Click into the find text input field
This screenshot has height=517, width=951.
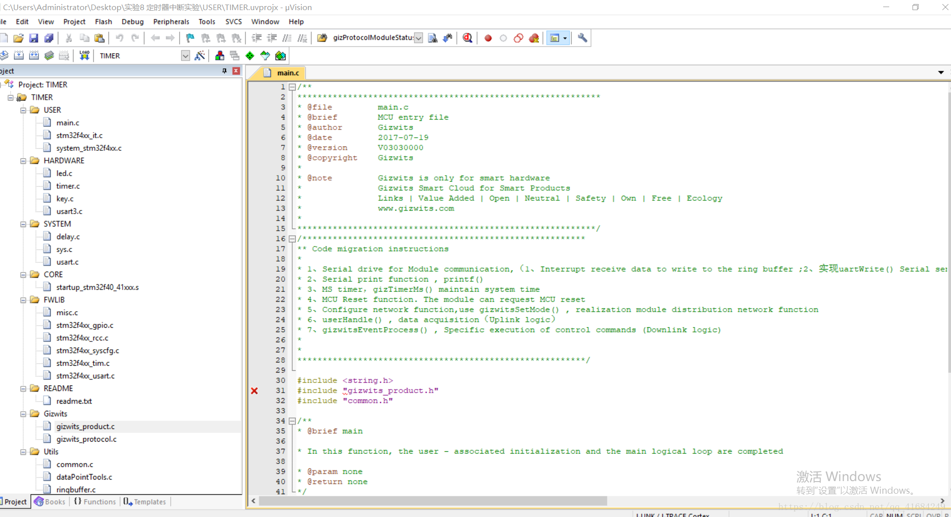pos(373,38)
